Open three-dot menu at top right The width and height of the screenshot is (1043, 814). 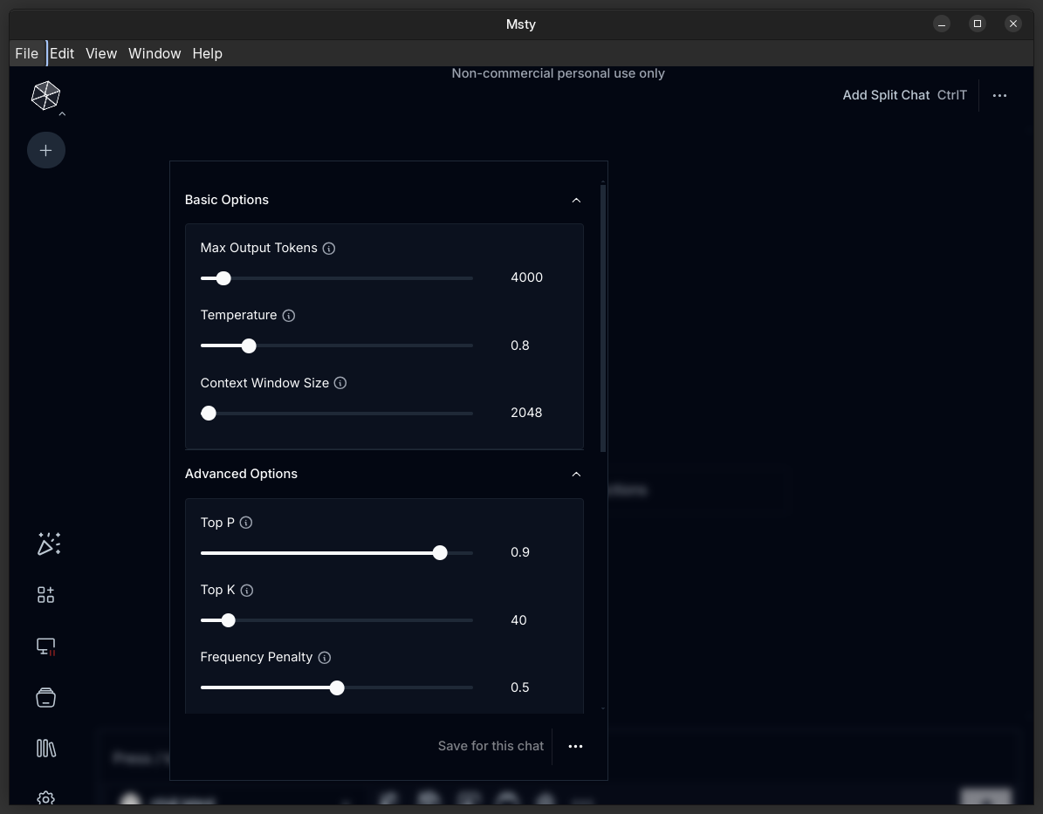point(999,95)
